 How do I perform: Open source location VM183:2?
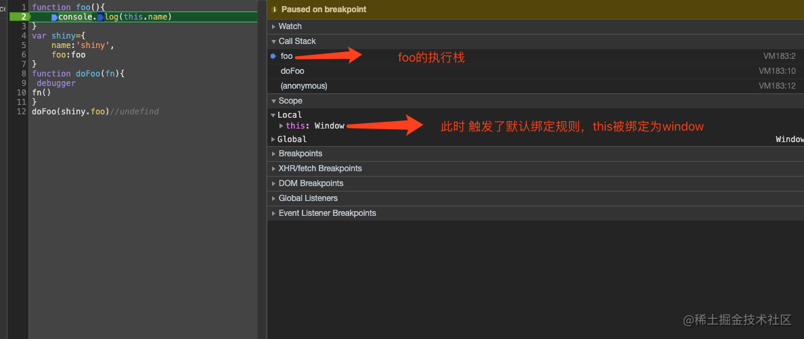pyautogui.click(x=779, y=56)
